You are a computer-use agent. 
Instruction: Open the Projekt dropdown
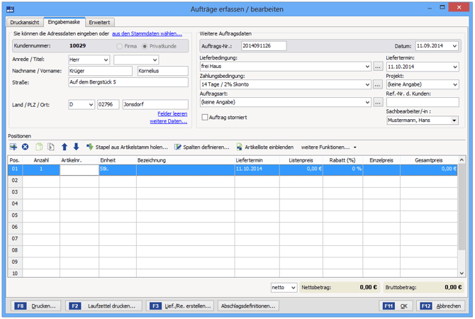coord(454,84)
